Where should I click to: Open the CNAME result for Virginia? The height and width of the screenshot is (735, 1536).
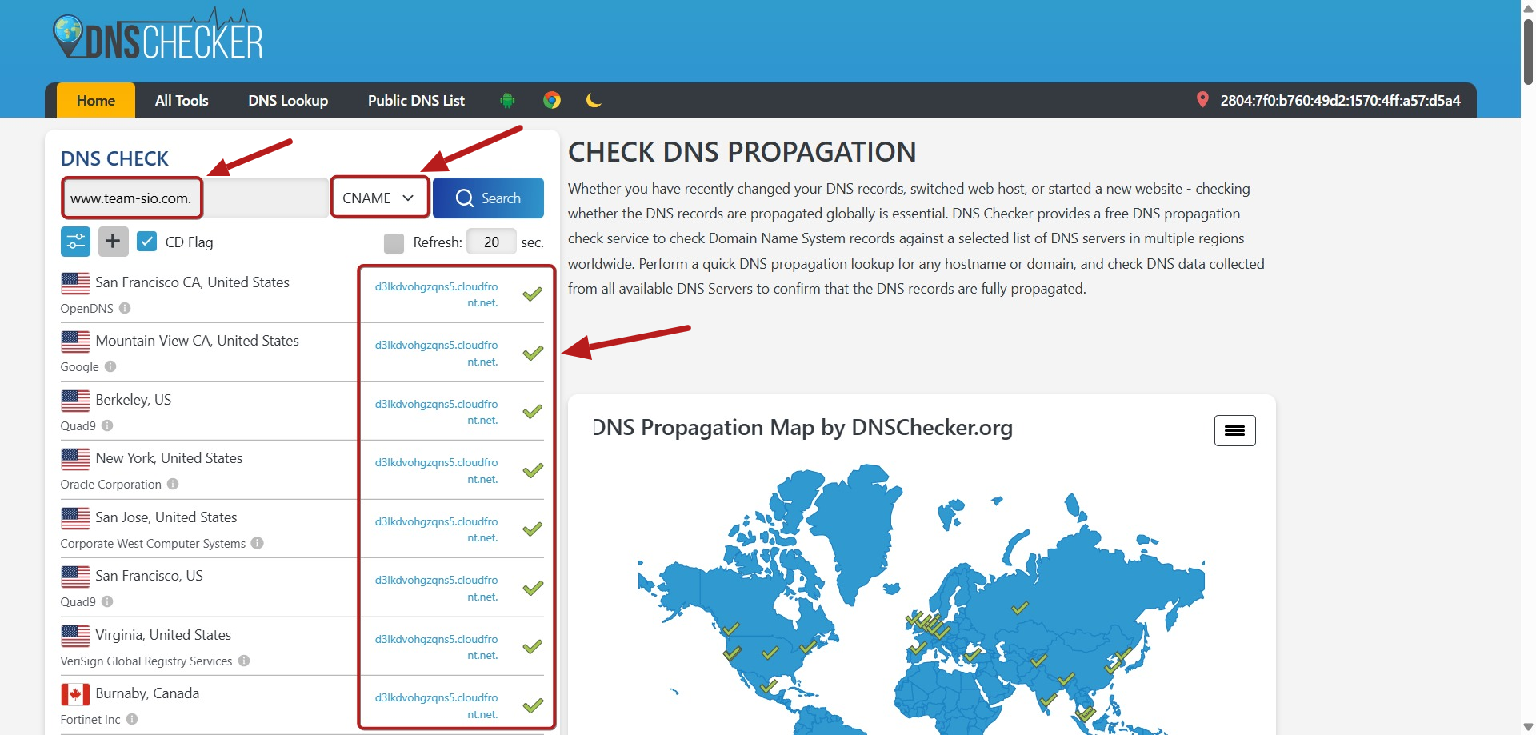click(x=436, y=647)
